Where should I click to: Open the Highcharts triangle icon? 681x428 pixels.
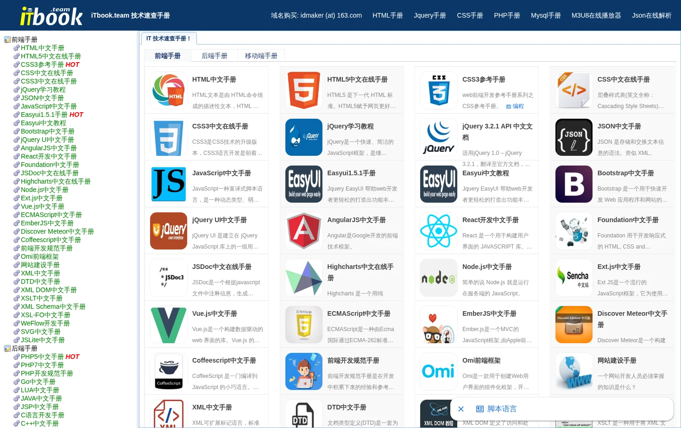click(304, 278)
